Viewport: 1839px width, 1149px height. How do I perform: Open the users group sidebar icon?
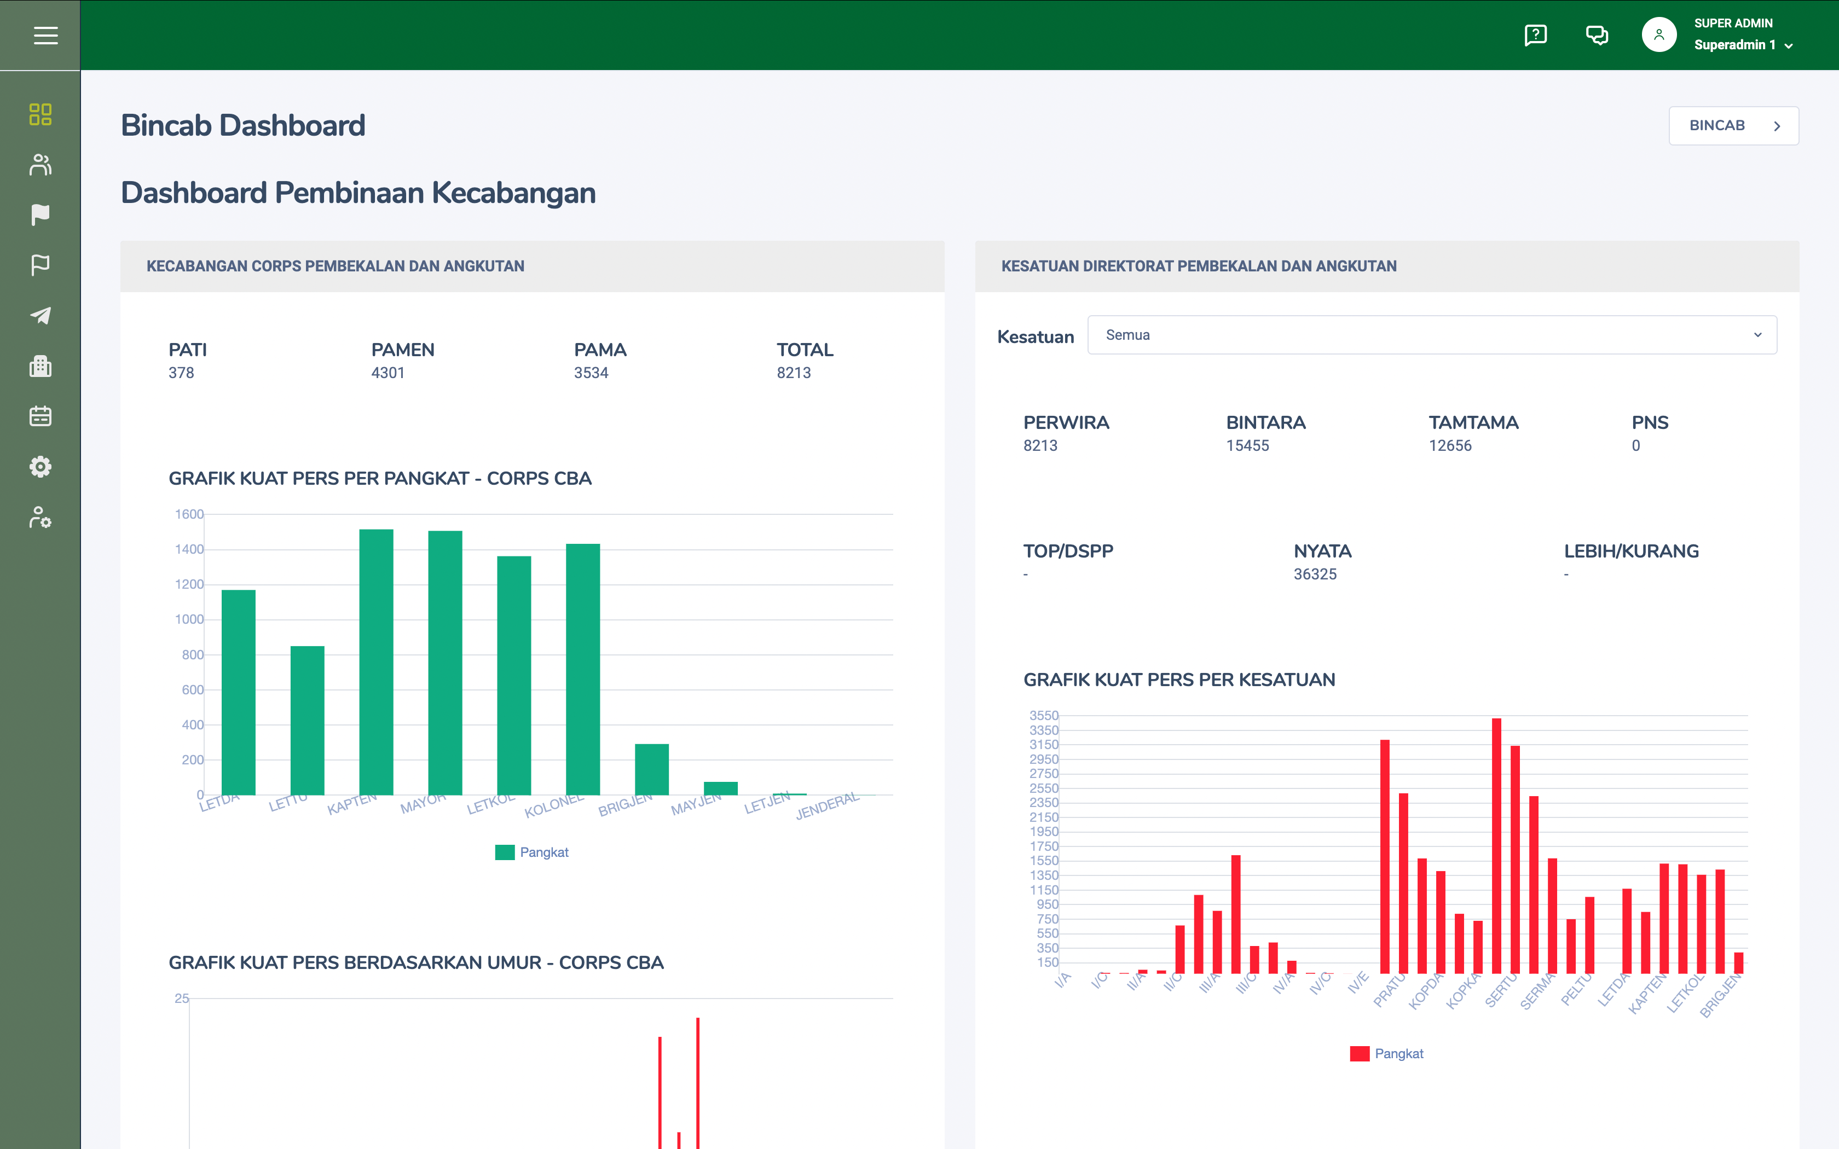click(x=41, y=165)
